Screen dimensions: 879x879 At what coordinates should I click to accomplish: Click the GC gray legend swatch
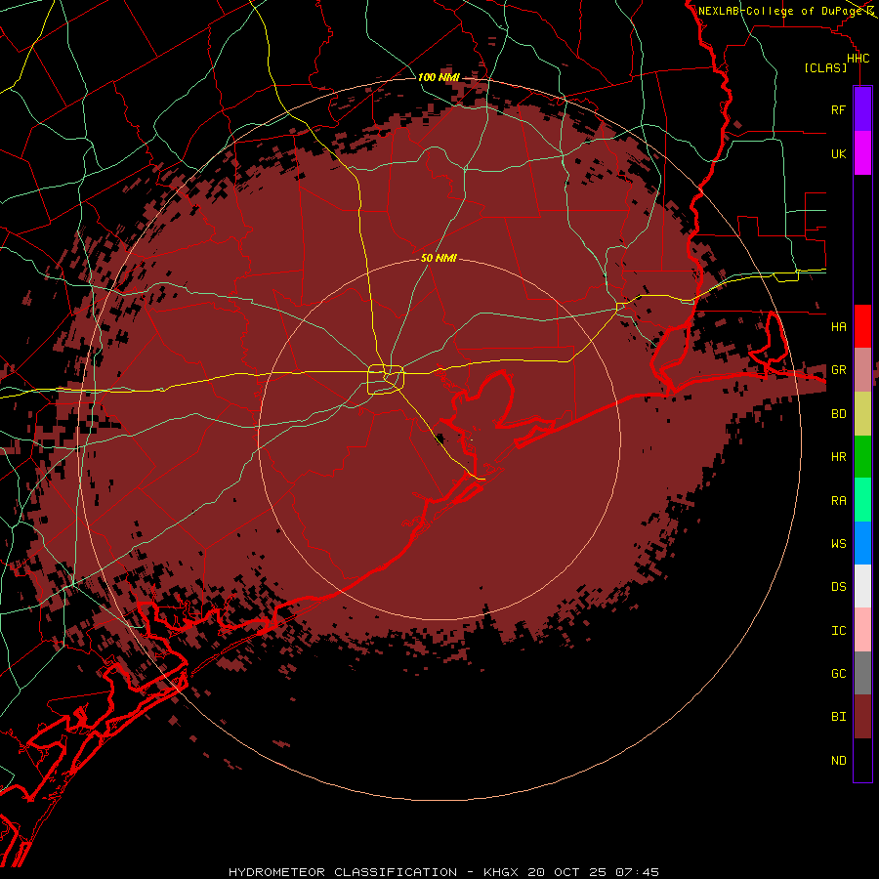[x=862, y=673]
